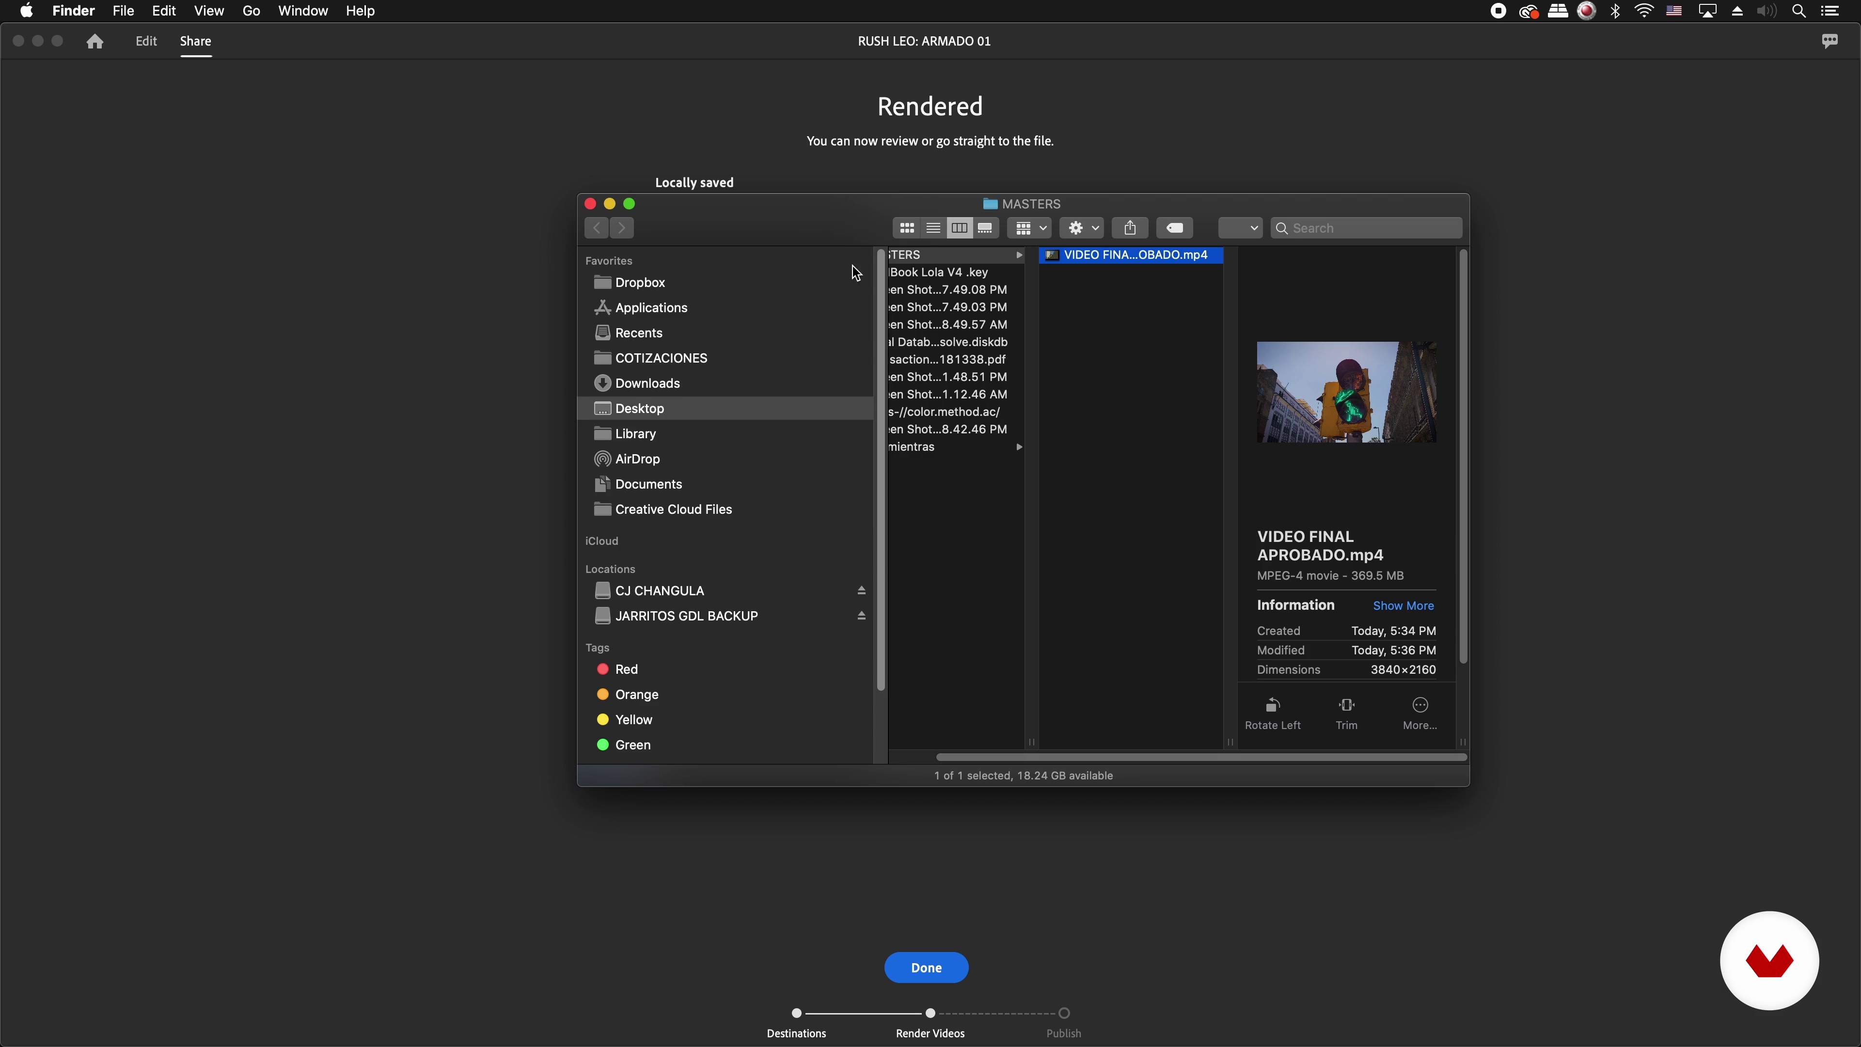Click the video preview thumbnail
1861x1047 pixels.
coord(1346,392)
